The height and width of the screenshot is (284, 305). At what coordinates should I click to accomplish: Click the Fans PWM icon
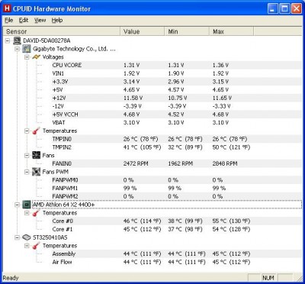click(37, 172)
